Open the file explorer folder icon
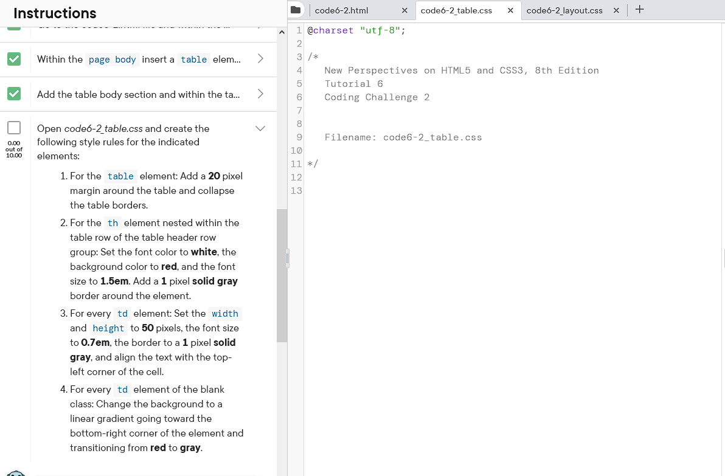The width and height of the screenshot is (725, 476). (296, 10)
